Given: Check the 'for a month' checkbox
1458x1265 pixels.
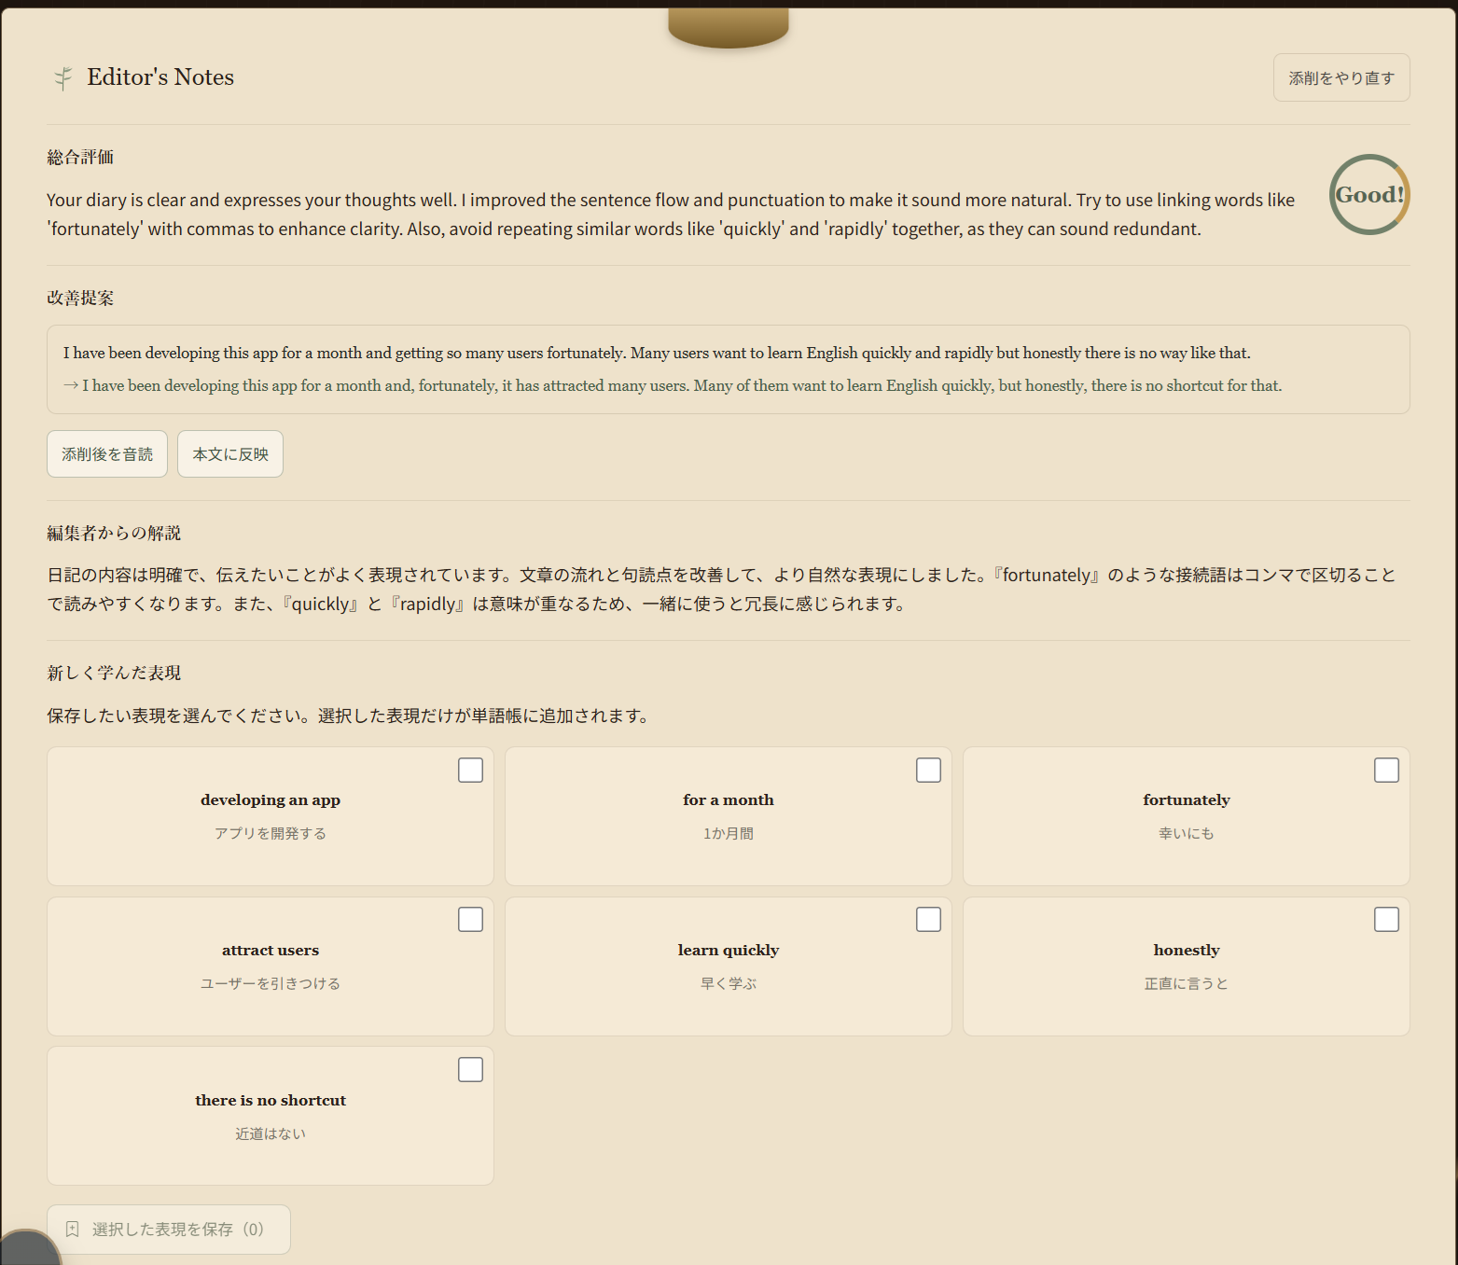Looking at the screenshot, I should [928, 771].
